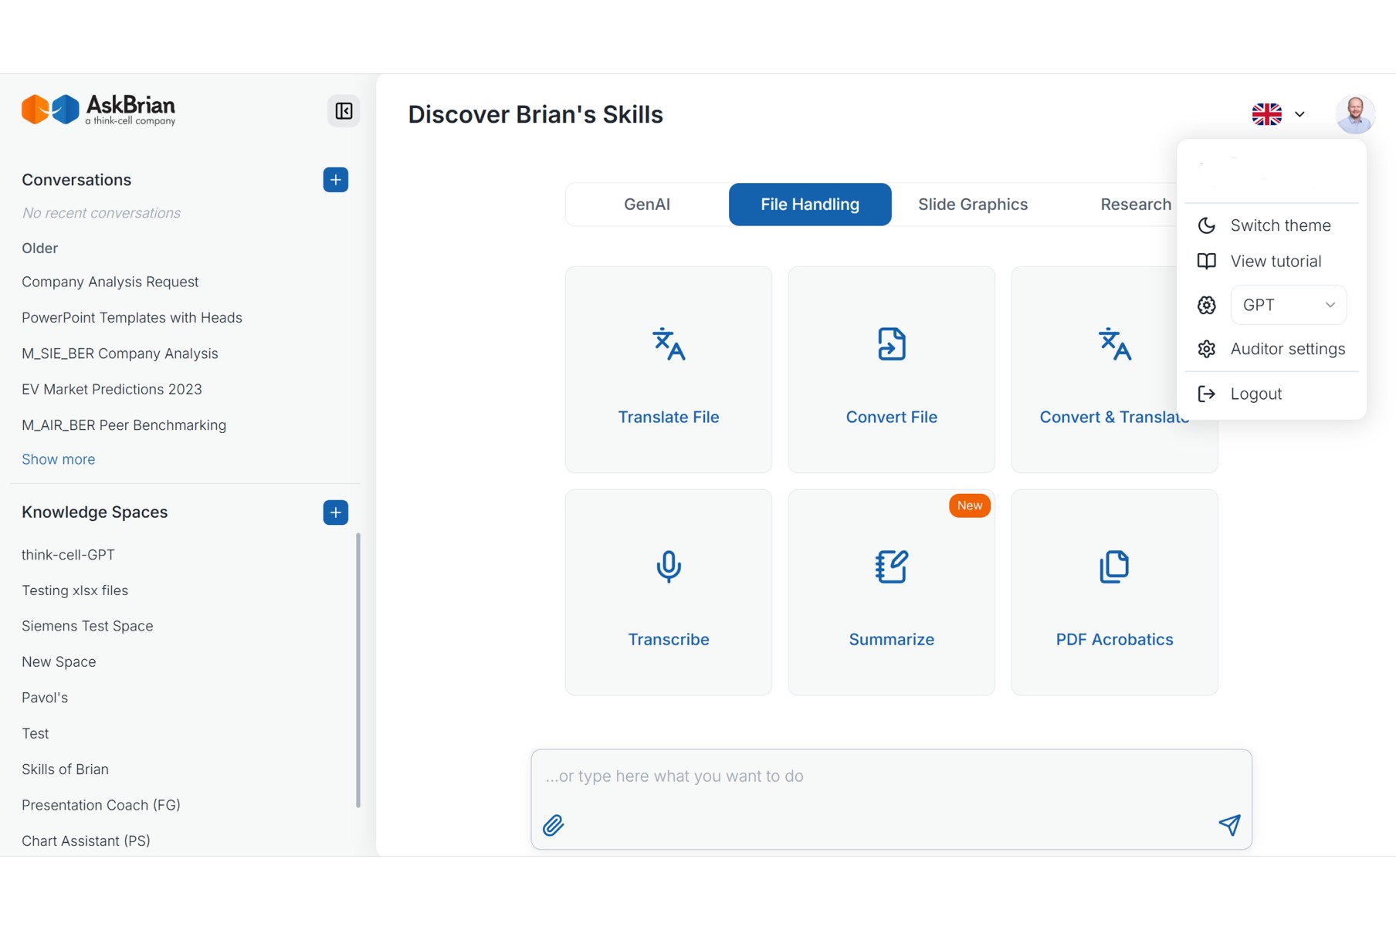Viewport: 1396px width, 930px height.
Task: Click the AskBrian logo
Action: [99, 110]
